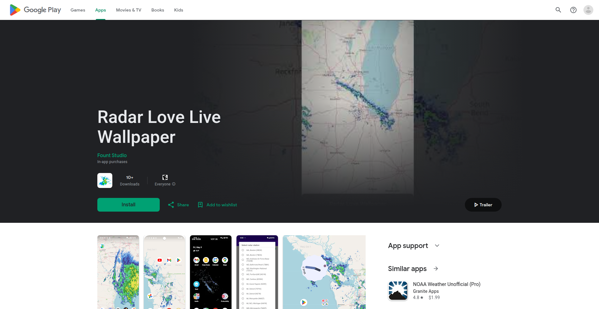Screen dimensions: 599x309
Task: Click the Everyone content rating E icon
Action: [165, 177]
